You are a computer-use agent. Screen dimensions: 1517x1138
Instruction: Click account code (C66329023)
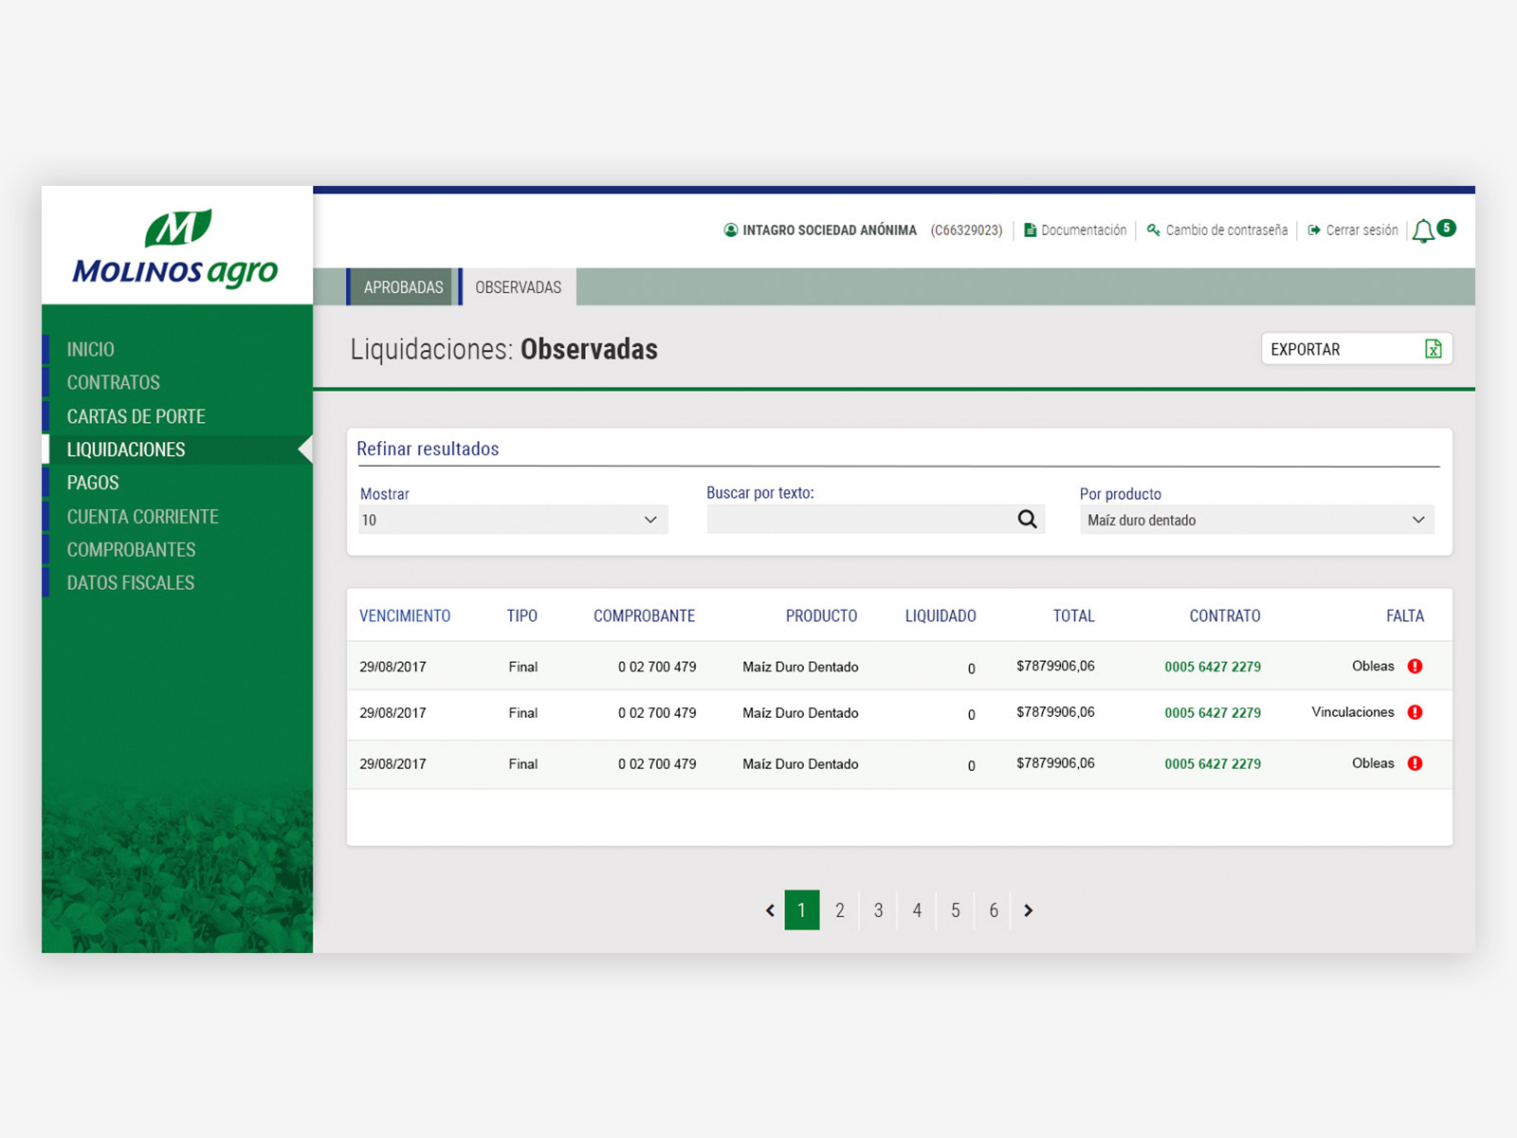(x=966, y=230)
